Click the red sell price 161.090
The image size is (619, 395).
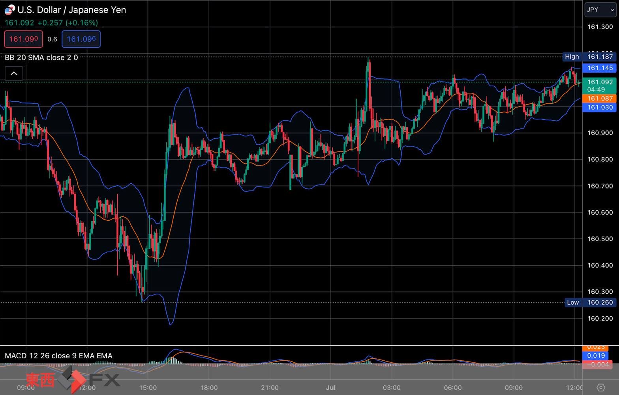(24, 39)
